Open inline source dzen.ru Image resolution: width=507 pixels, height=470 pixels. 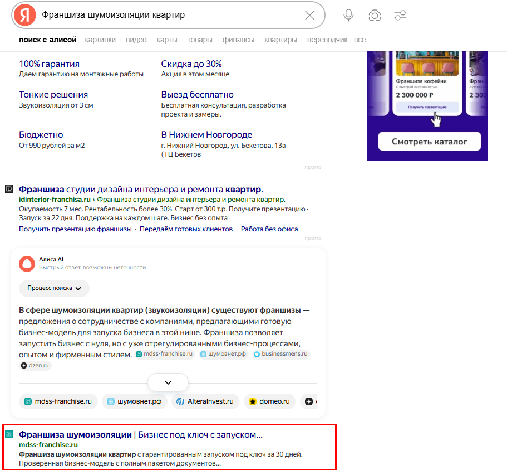tap(35, 366)
